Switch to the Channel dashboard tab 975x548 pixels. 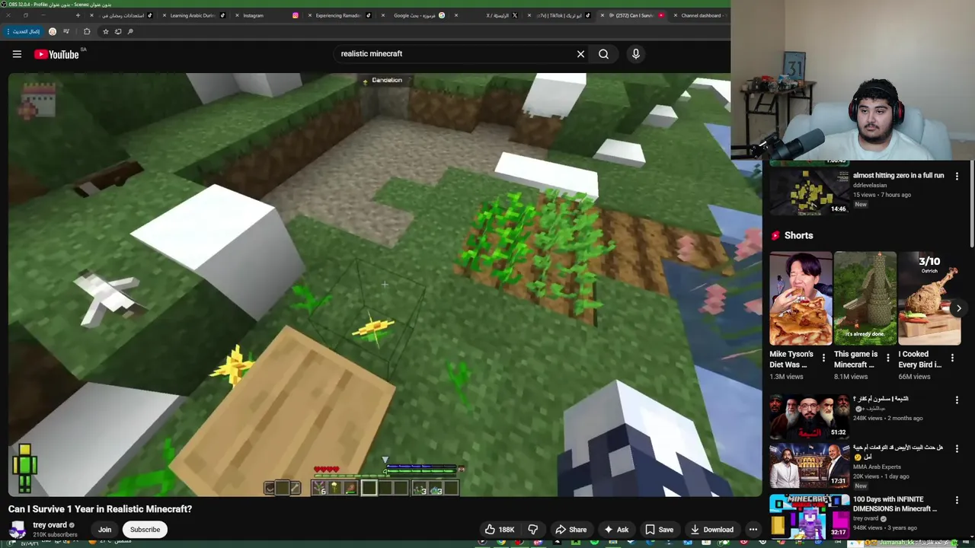[x=701, y=15]
